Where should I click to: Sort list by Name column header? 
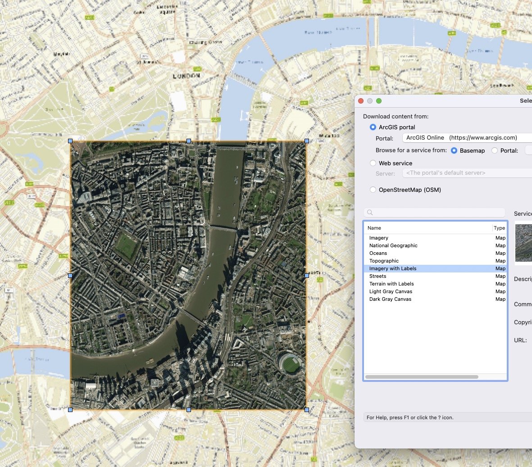pos(374,228)
